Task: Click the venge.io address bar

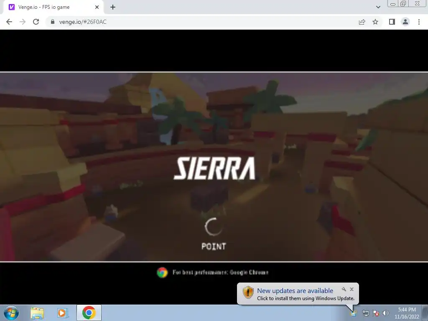Action: click(x=202, y=22)
